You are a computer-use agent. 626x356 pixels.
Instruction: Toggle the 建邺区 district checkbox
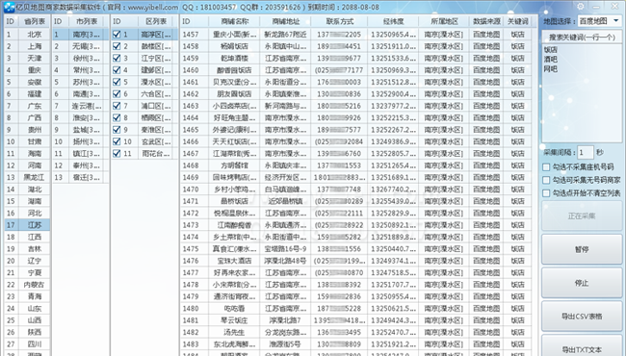tap(117, 70)
